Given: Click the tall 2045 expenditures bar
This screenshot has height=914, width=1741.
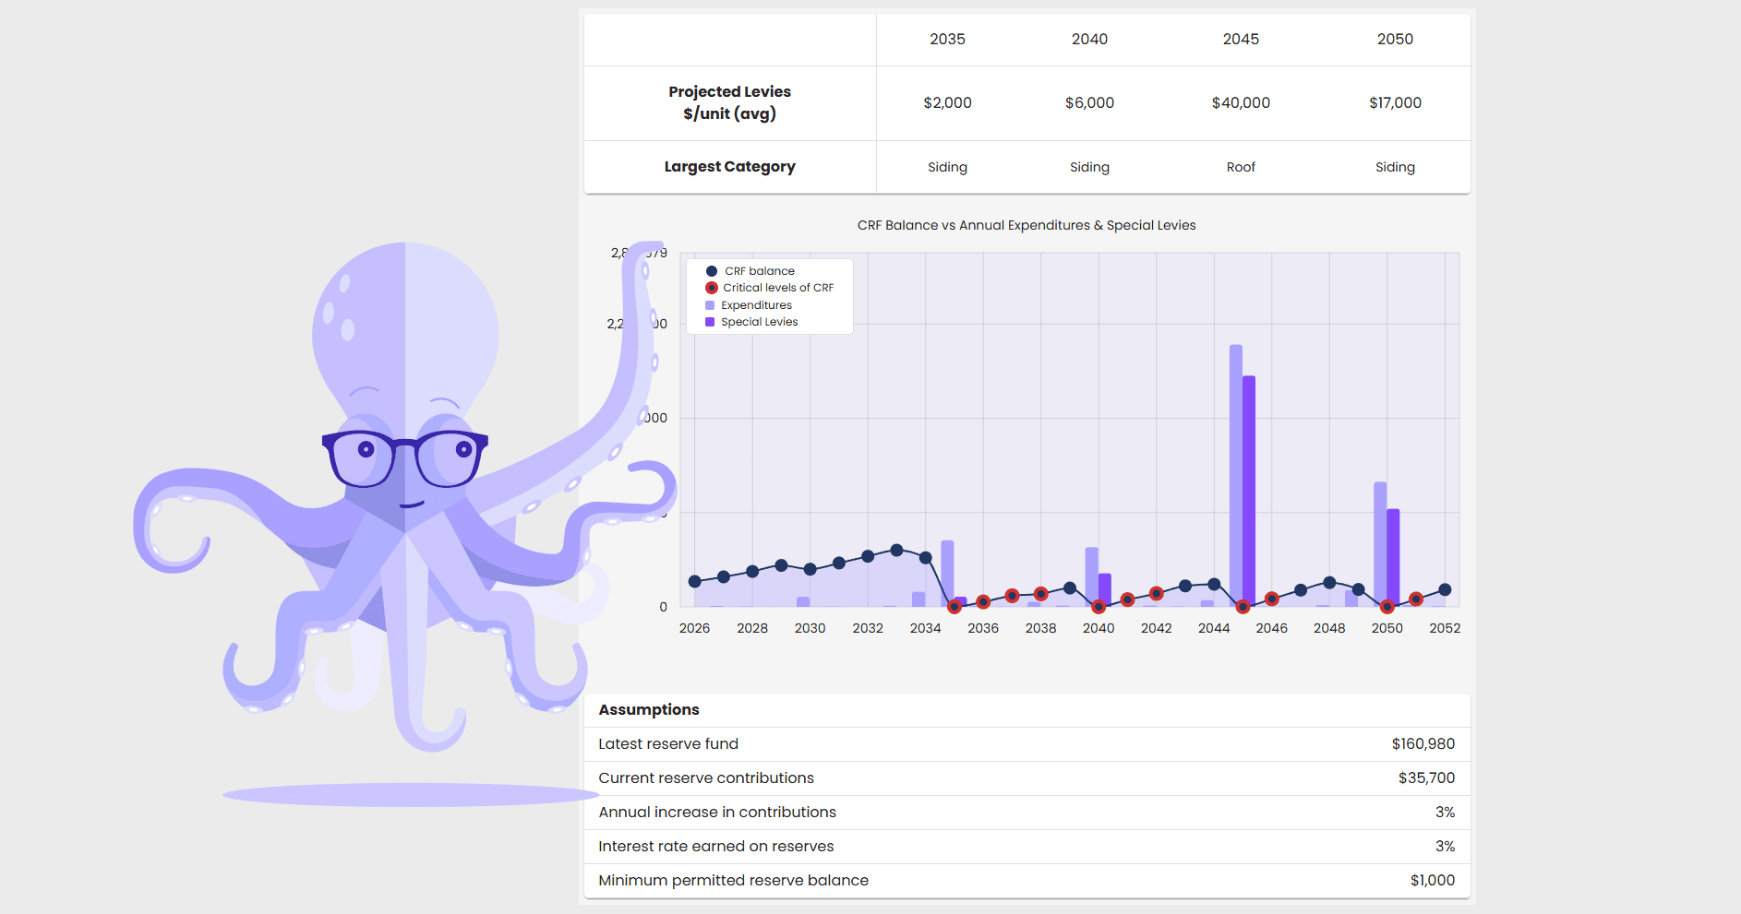Looking at the screenshot, I should 1236,475.
